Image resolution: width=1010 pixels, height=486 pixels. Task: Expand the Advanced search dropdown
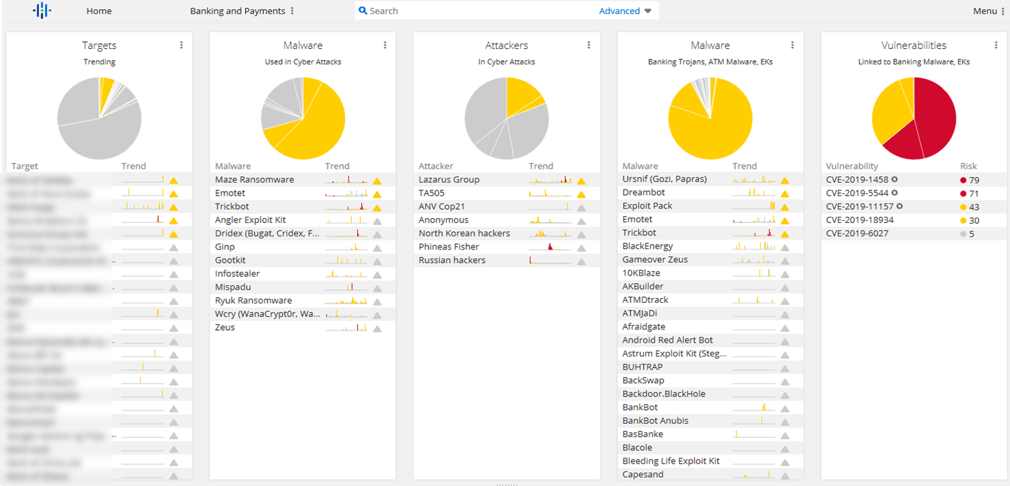[647, 11]
